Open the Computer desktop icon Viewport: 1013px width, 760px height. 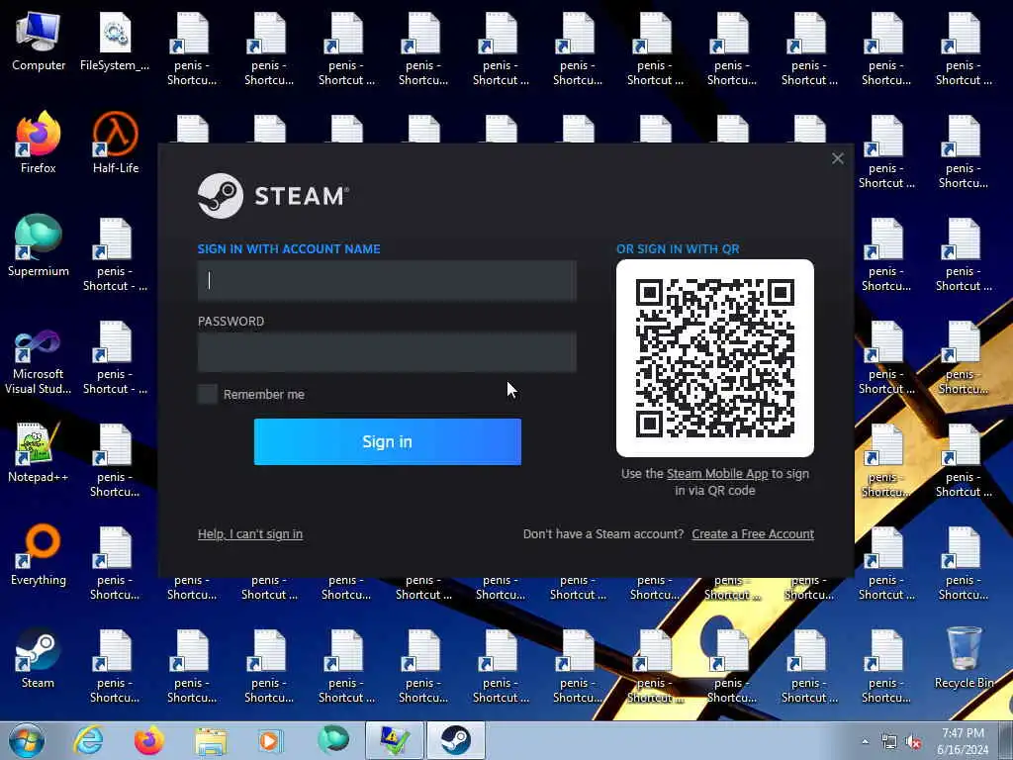[39, 43]
